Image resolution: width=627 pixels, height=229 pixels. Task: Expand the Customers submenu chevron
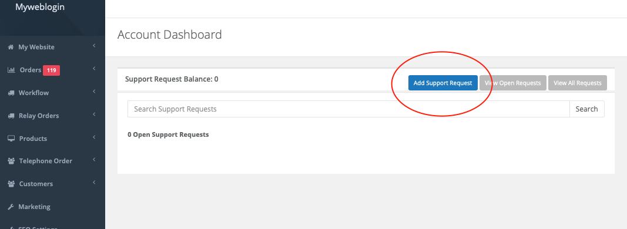tap(94, 183)
